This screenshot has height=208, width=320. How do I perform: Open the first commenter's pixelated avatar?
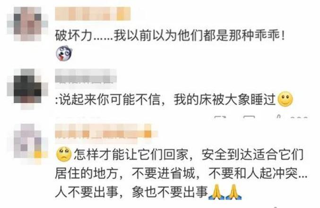tap(27, 24)
